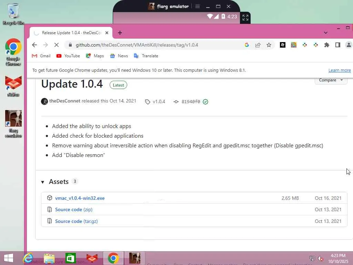Open flarg emulator desktop shortcut
The height and width of the screenshot is (265, 353).
[x=13, y=124]
